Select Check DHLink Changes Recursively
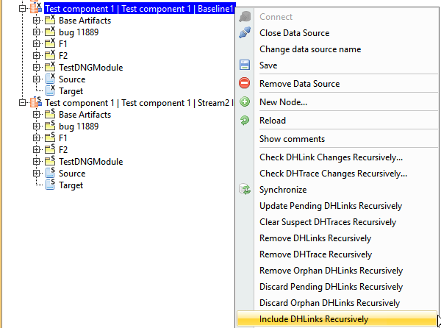 (331, 157)
